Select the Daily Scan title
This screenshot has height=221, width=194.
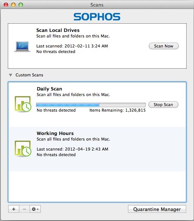click(x=49, y=89)
